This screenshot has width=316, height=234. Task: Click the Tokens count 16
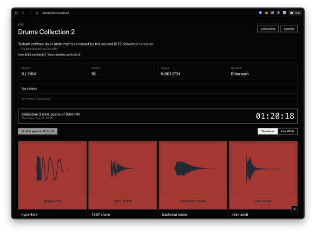click(93, 74)
